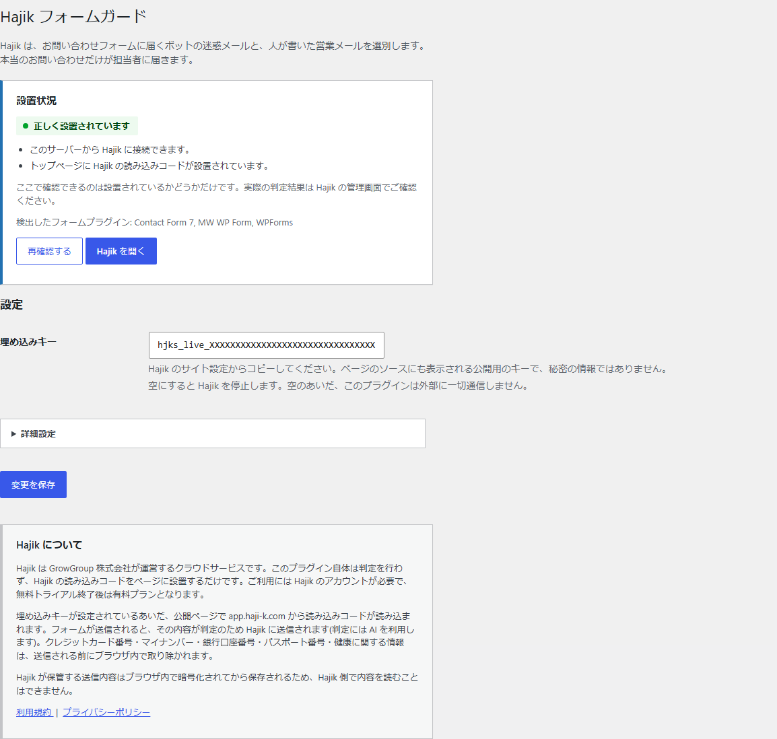Click the 設定 section heading
This screenshot has width=777, height=739.
[x=11, y=305]
